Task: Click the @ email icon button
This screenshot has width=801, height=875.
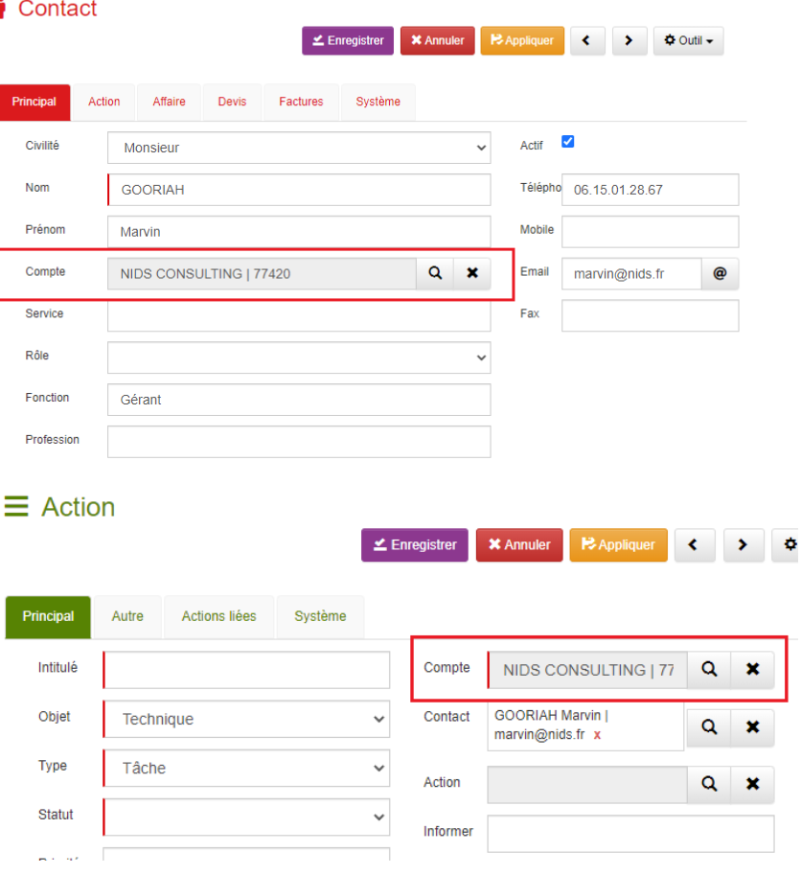Action: 720,273
